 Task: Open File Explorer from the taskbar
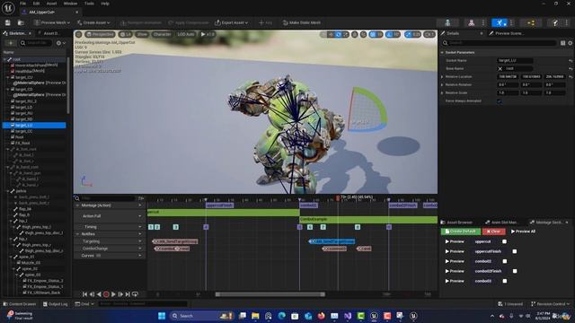[x=255, y=316]
